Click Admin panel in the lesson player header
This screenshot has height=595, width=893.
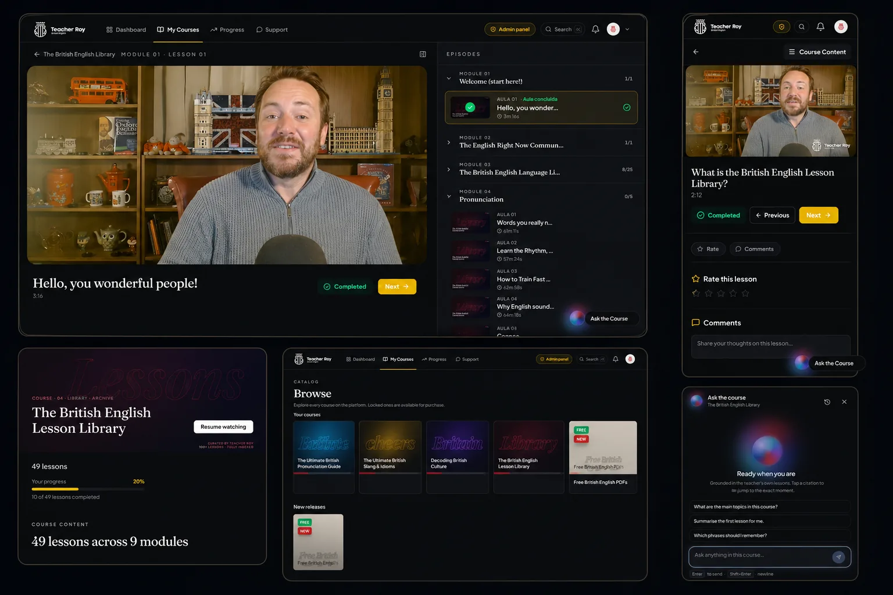tap(510, 29)
